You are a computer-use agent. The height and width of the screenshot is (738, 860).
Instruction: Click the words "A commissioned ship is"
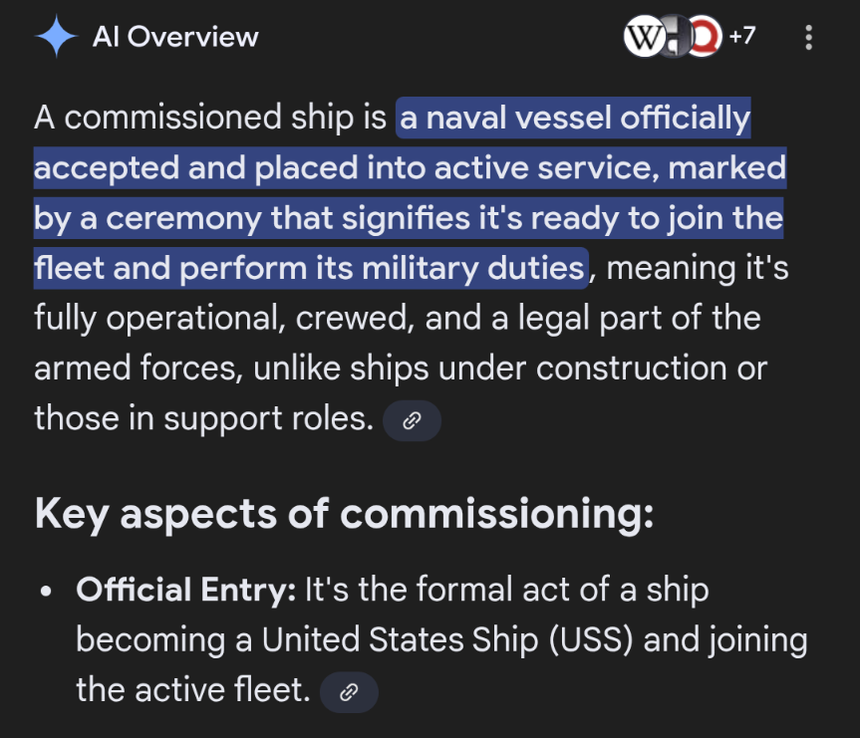point(209,119)
